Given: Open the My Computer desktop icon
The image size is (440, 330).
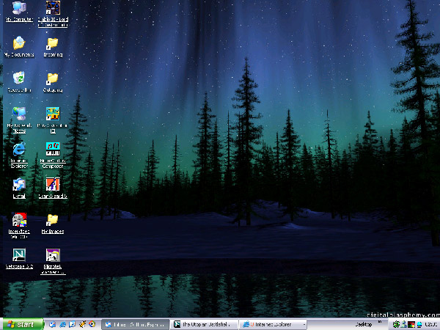Looking at the screenshot, I should coord(18,9).
